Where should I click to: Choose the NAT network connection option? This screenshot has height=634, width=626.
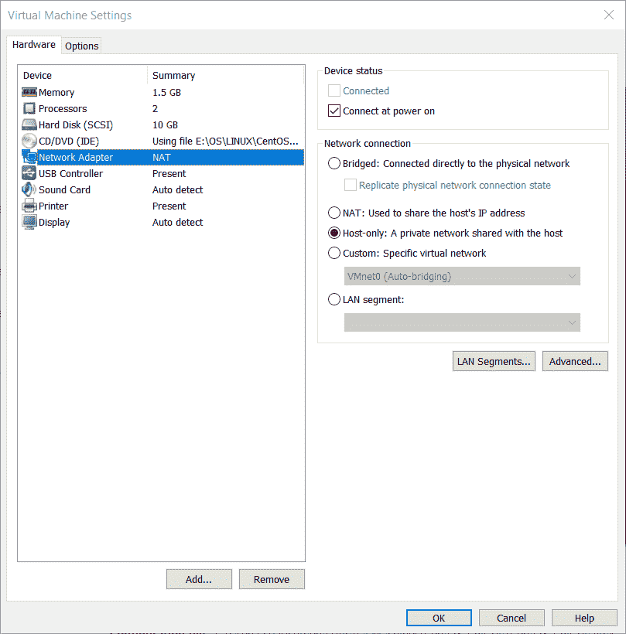[334, 213]
